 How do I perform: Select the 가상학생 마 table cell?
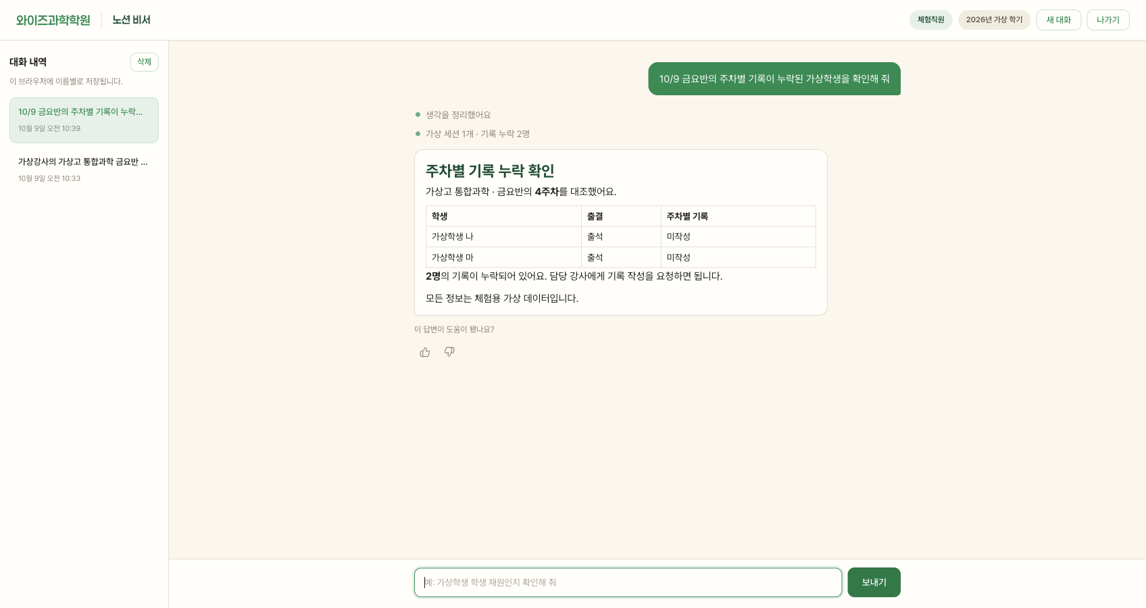point(503,257)
